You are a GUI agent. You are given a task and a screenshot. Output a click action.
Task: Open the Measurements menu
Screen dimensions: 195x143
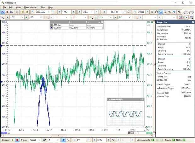click(30, 7)
